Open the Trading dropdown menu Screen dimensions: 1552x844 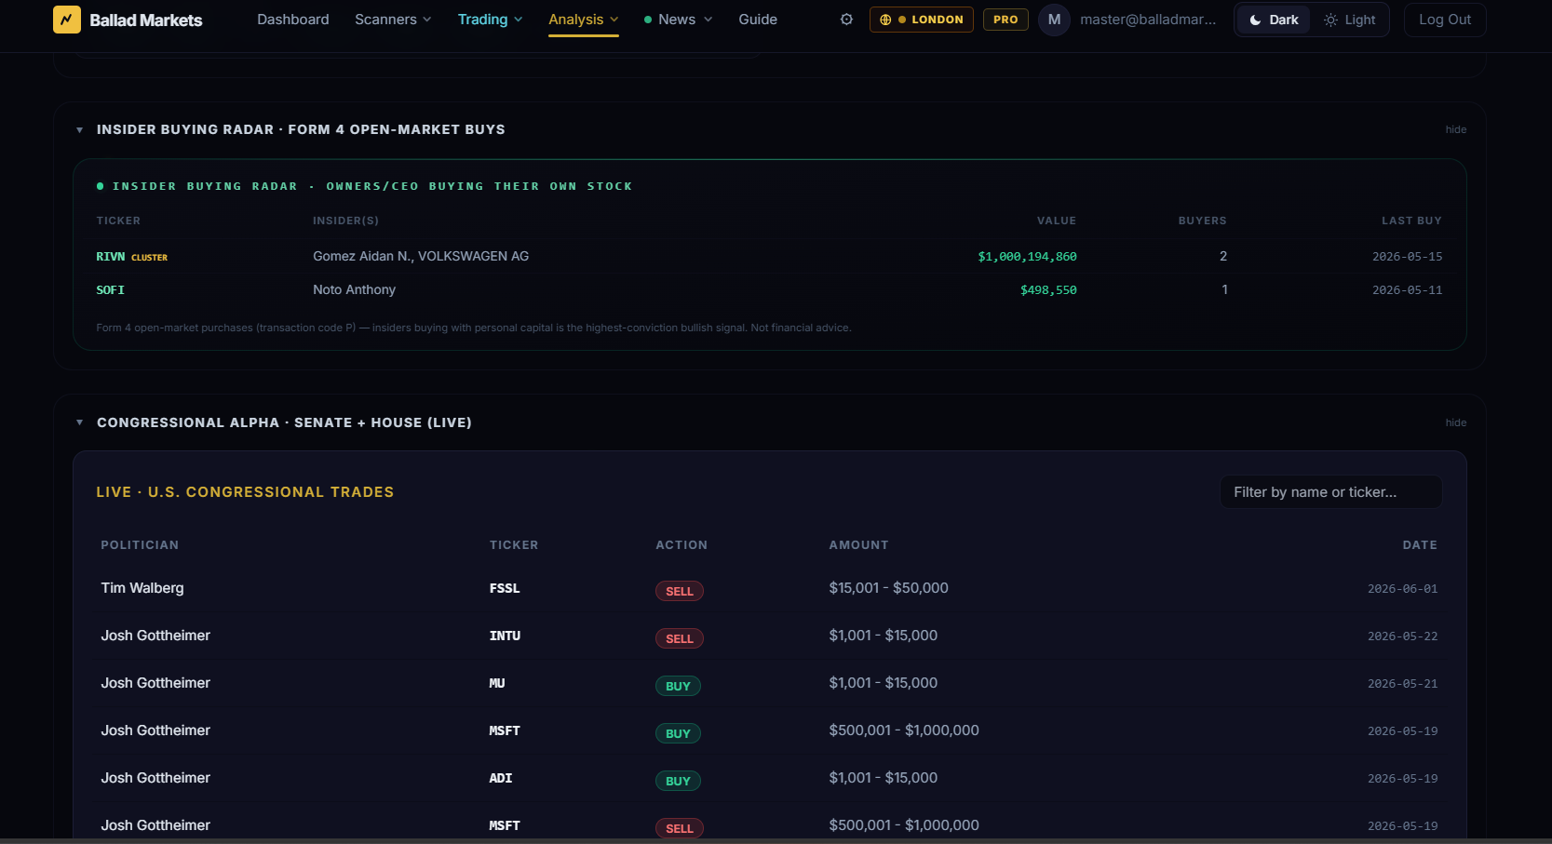pos(490,20)
